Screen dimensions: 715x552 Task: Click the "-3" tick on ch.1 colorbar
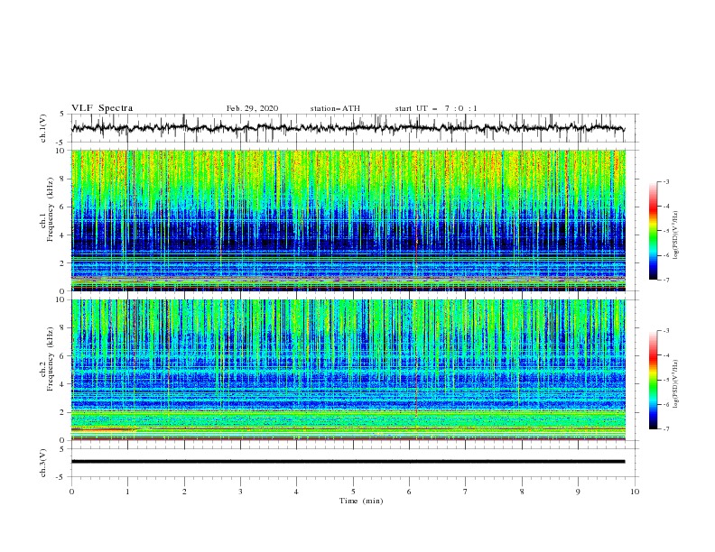666,181
